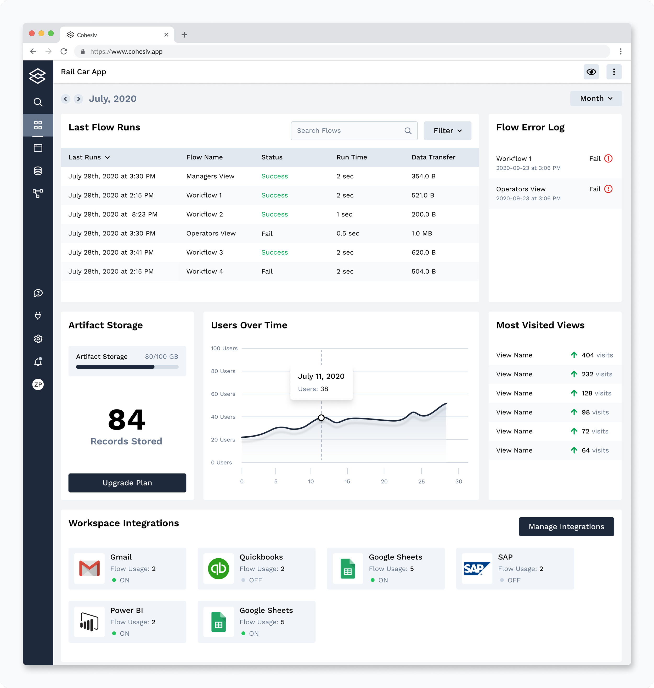Click the help chat bubble icon
This screenshot has width=654, height=688.
pos(38,293)
